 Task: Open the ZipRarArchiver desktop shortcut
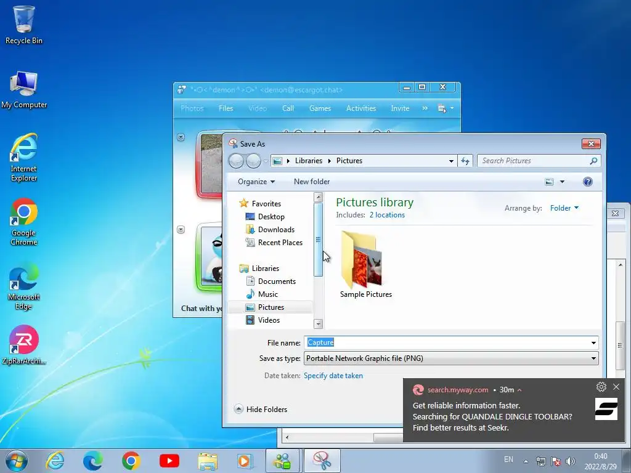tap(24, 345)
